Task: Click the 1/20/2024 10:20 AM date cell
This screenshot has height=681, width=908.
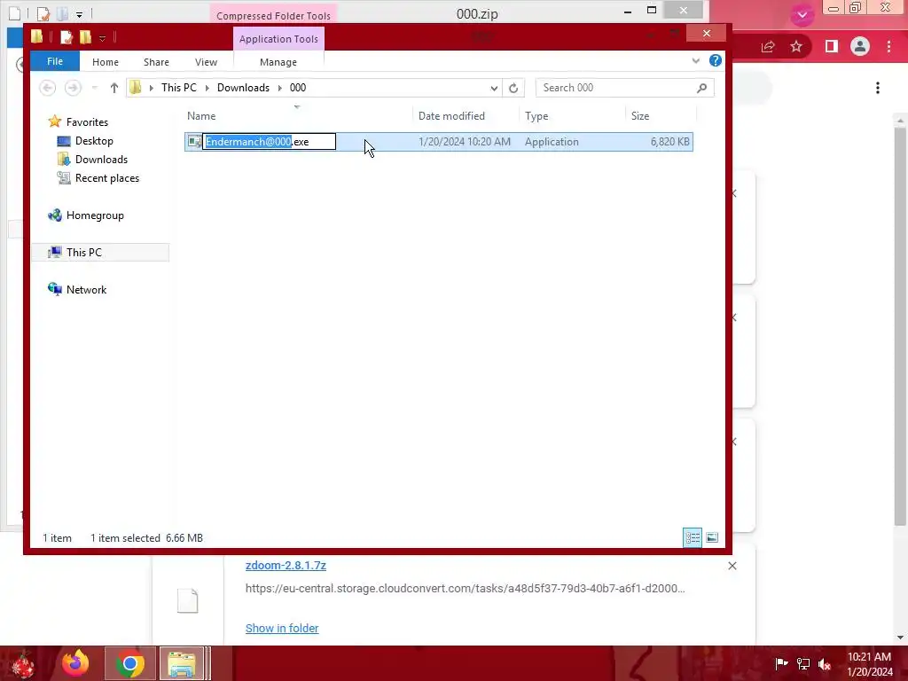Action: coord(465,142)
